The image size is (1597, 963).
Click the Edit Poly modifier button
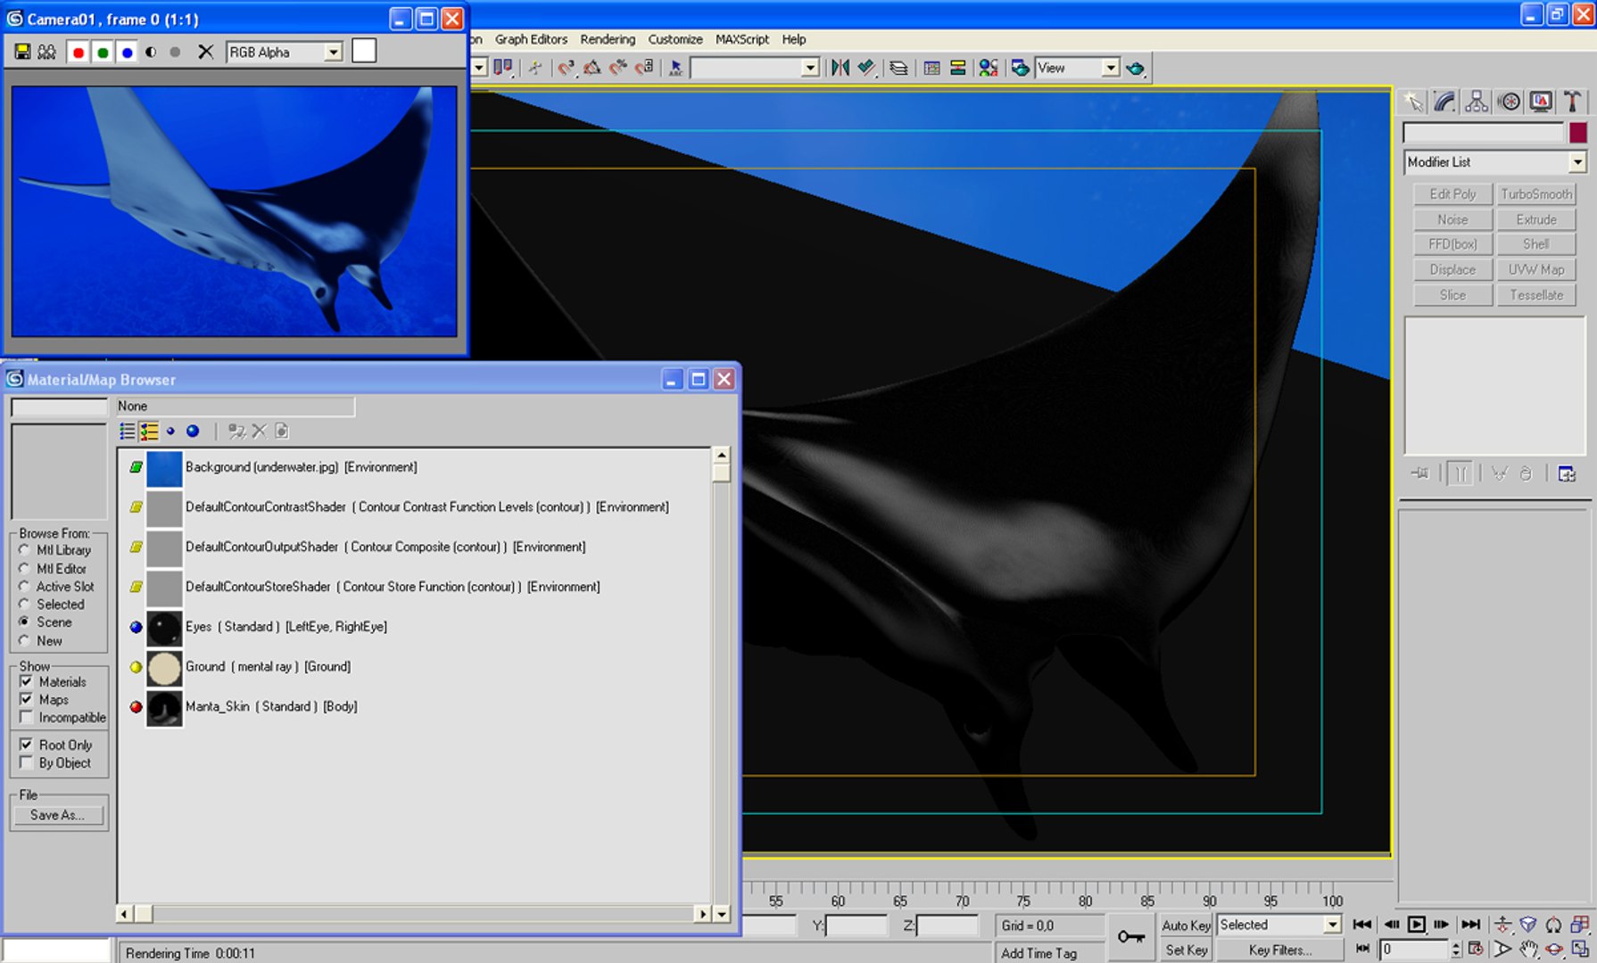pyautogui.click(x=1452, y=193)
